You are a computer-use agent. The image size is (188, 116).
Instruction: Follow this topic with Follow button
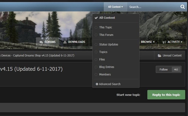[163, 69]
